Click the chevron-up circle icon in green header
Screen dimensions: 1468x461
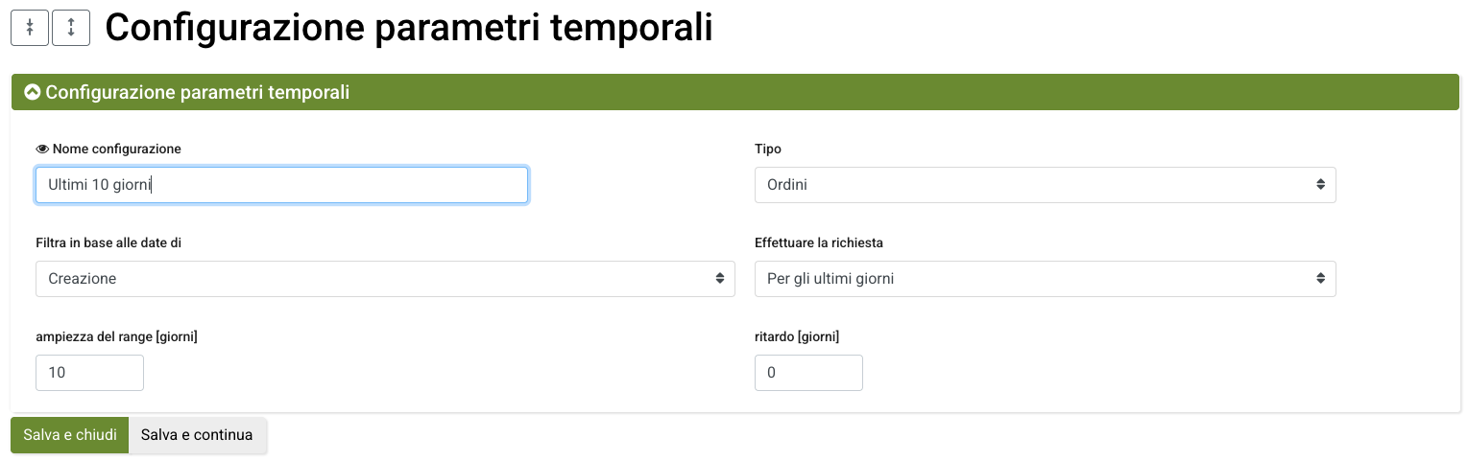click(x=33, y=93)
